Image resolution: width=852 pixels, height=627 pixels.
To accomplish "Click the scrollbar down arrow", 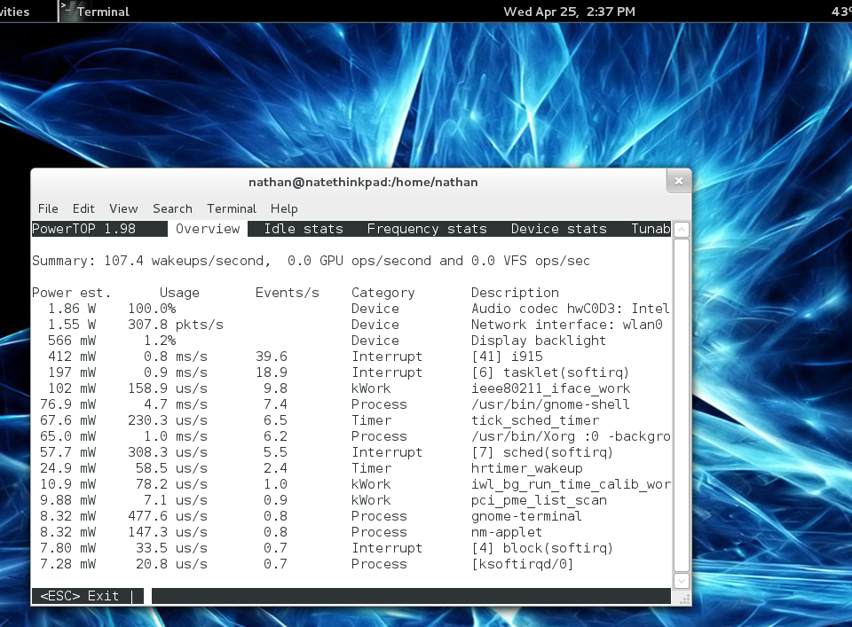I will click(x=681, y=580).
